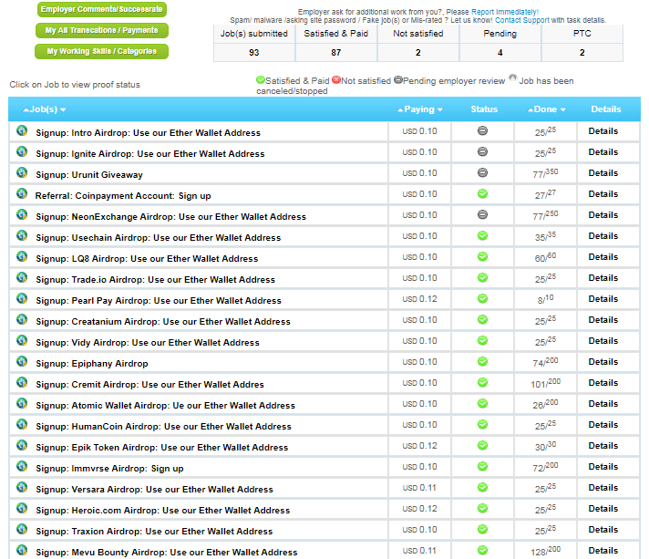Click pending status icon for Ignite Airdrop
This screenshot has width=649, height=559.
[x=482, y=151]
